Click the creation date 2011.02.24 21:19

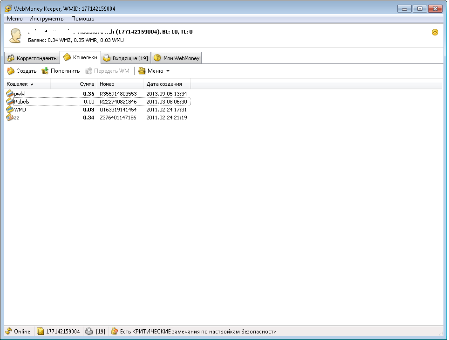(167, 118)
